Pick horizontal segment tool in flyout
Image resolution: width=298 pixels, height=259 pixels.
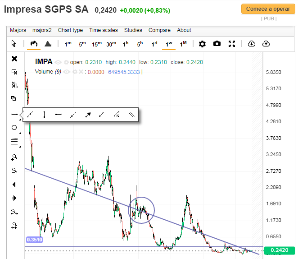(x=59, y=115)
